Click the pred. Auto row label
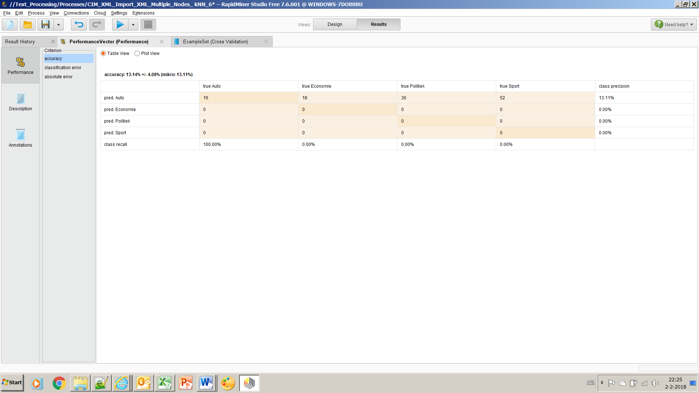699x393 pixels. pyautogui.click(x=150, y=98)
